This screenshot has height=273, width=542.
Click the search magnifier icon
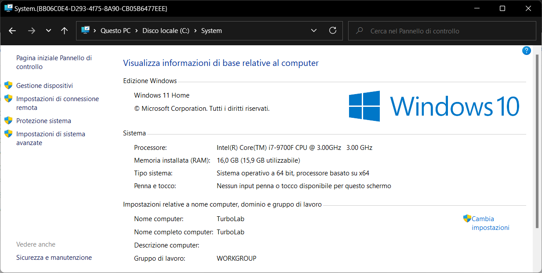click(x=360, y=31)
